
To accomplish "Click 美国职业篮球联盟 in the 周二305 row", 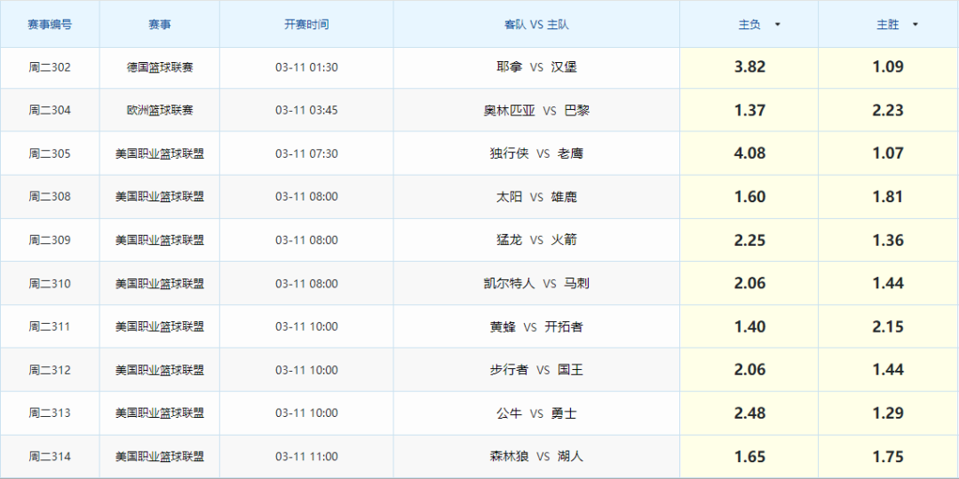I will pyautogui.click(x=160, y=154).
